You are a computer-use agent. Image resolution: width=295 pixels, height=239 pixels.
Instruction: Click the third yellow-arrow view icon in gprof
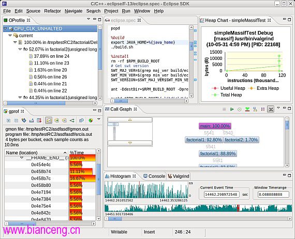click(64, 120)
